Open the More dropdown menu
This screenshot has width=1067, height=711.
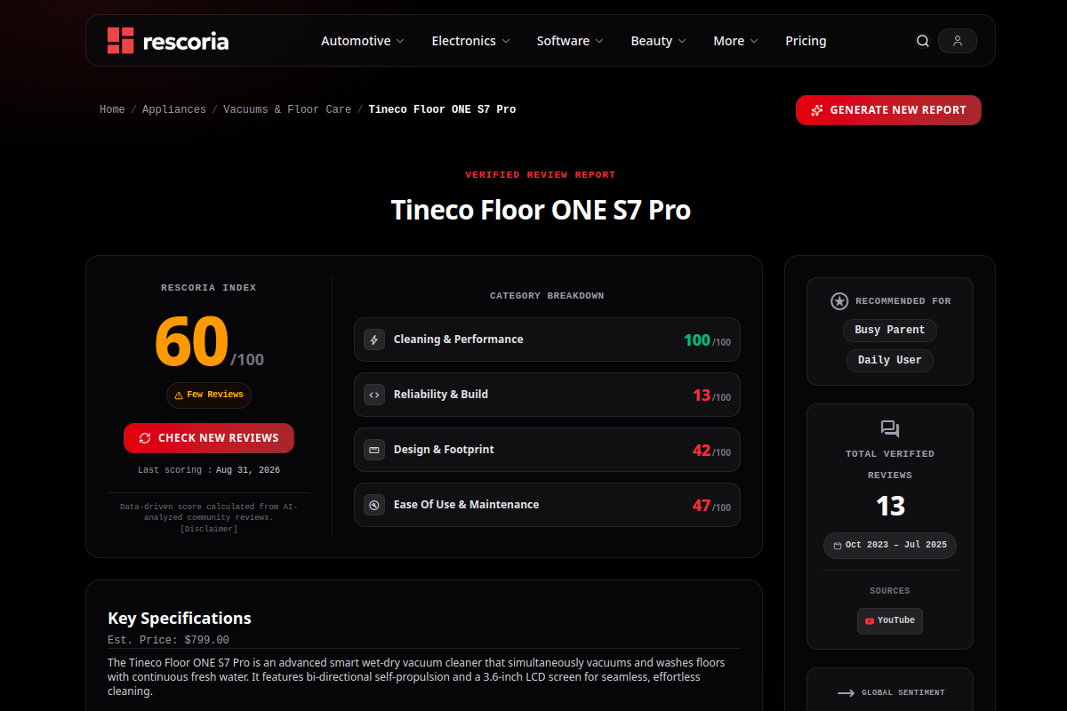tap(736, 41)
